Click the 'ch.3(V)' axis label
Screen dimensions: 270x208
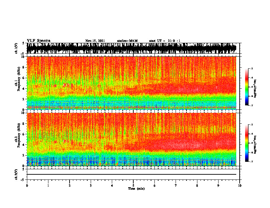(x=16, y=174)
